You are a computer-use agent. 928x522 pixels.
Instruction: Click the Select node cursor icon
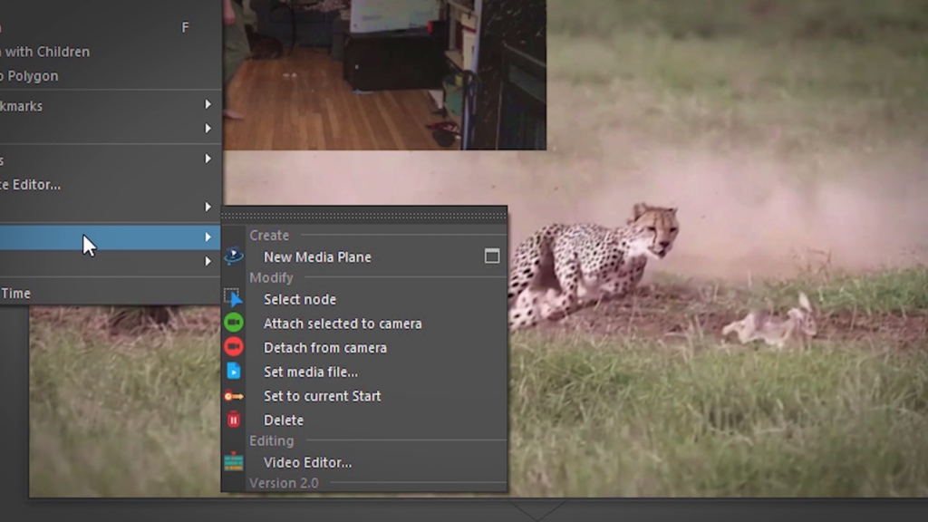(x=233, y=297)
